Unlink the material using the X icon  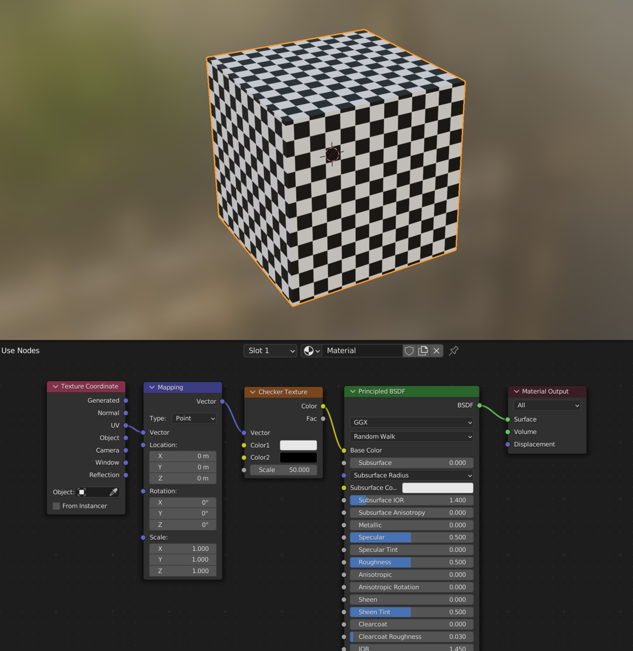436,350
